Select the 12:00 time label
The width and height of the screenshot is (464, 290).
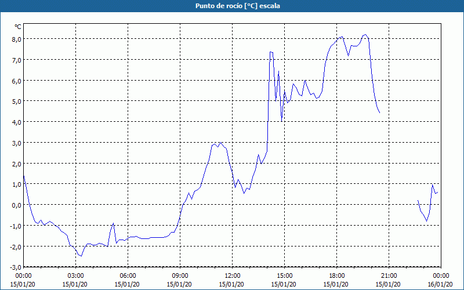click(x=233, y=276)
